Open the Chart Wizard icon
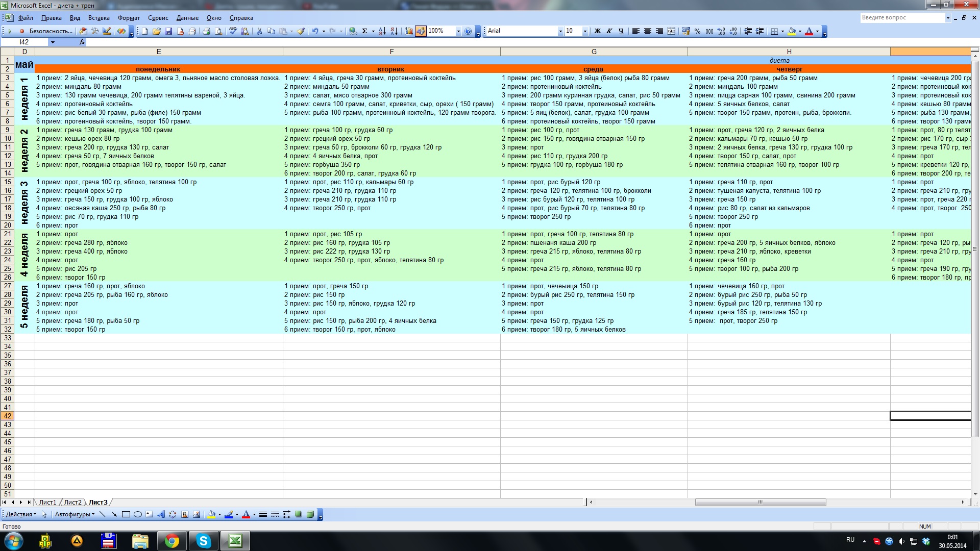The width and height of the screenshot is (980, 551). 409,31
